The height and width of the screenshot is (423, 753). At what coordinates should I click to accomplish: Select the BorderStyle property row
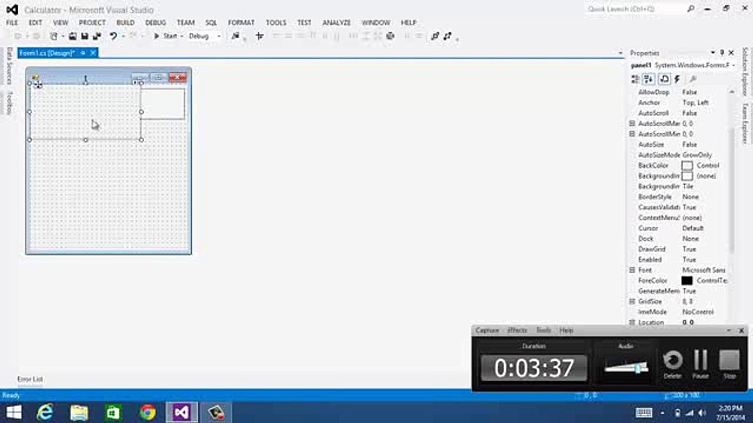[x=679, y=197]
